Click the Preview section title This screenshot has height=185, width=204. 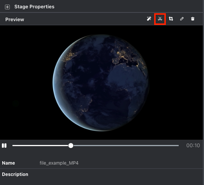pos(15,20)
